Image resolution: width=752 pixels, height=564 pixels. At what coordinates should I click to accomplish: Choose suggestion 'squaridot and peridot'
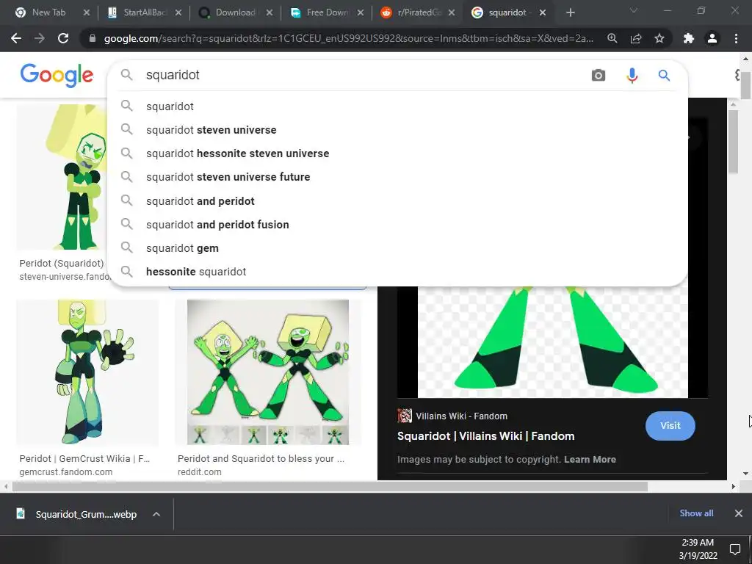(399, 201)
